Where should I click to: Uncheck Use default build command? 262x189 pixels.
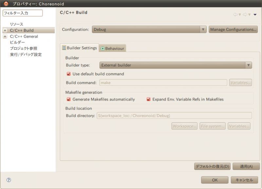pos(69,74)
